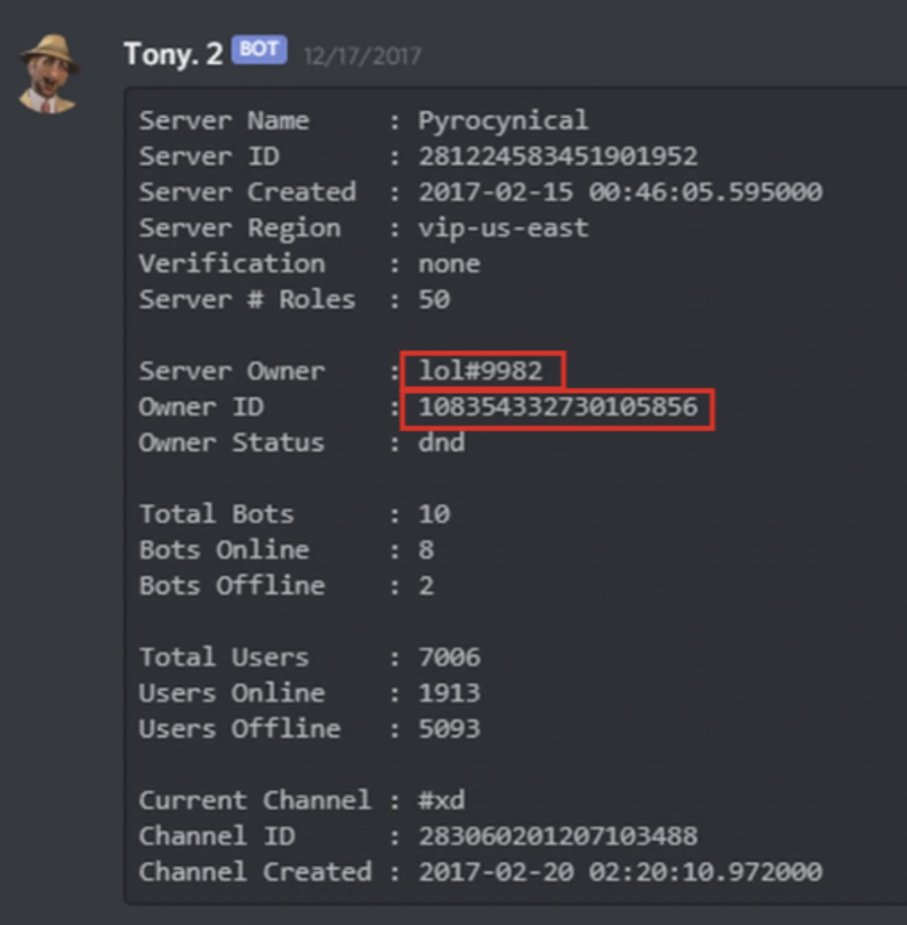
Task: Open the Tony. 2 username profile
Action: [x=173, y=54]
